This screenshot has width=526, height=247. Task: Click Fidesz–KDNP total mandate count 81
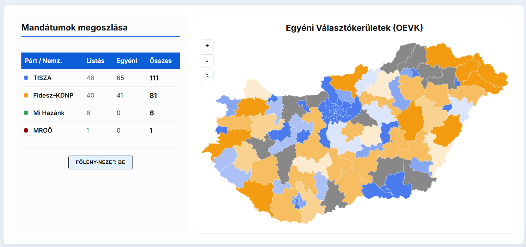tap(153, 95)
